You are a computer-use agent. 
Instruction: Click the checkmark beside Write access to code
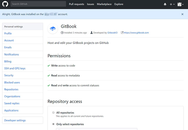[x=49, y=66]
